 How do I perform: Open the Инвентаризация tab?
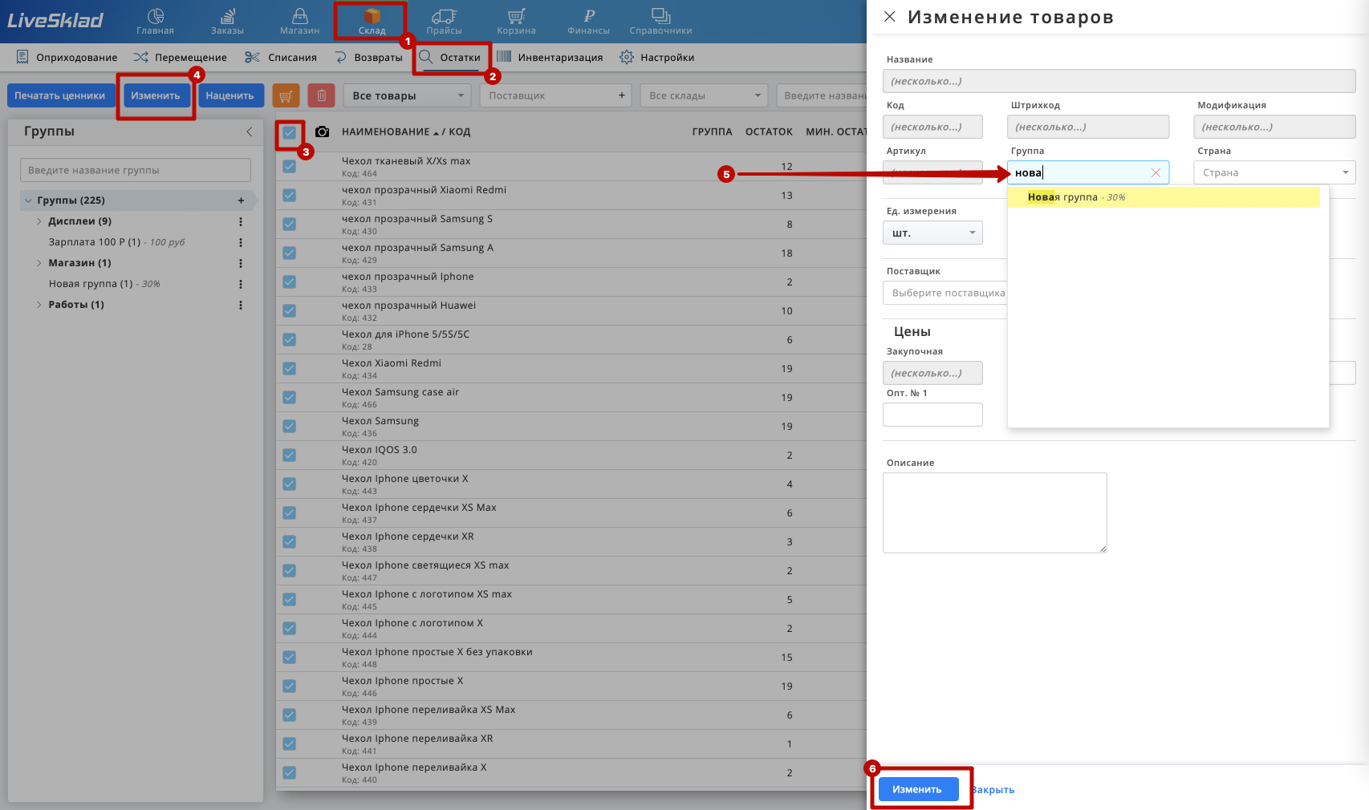(550, 57)
